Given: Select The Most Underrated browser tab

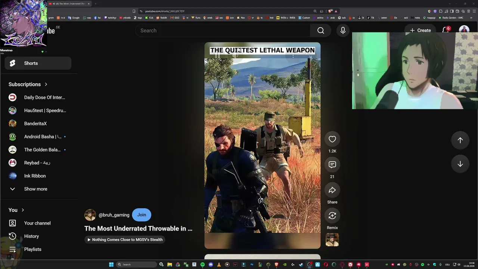Looking at the screenshot, I should coord(69,4).
